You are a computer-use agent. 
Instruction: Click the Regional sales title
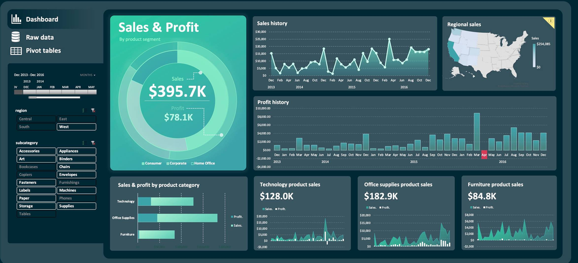(464, 25)
